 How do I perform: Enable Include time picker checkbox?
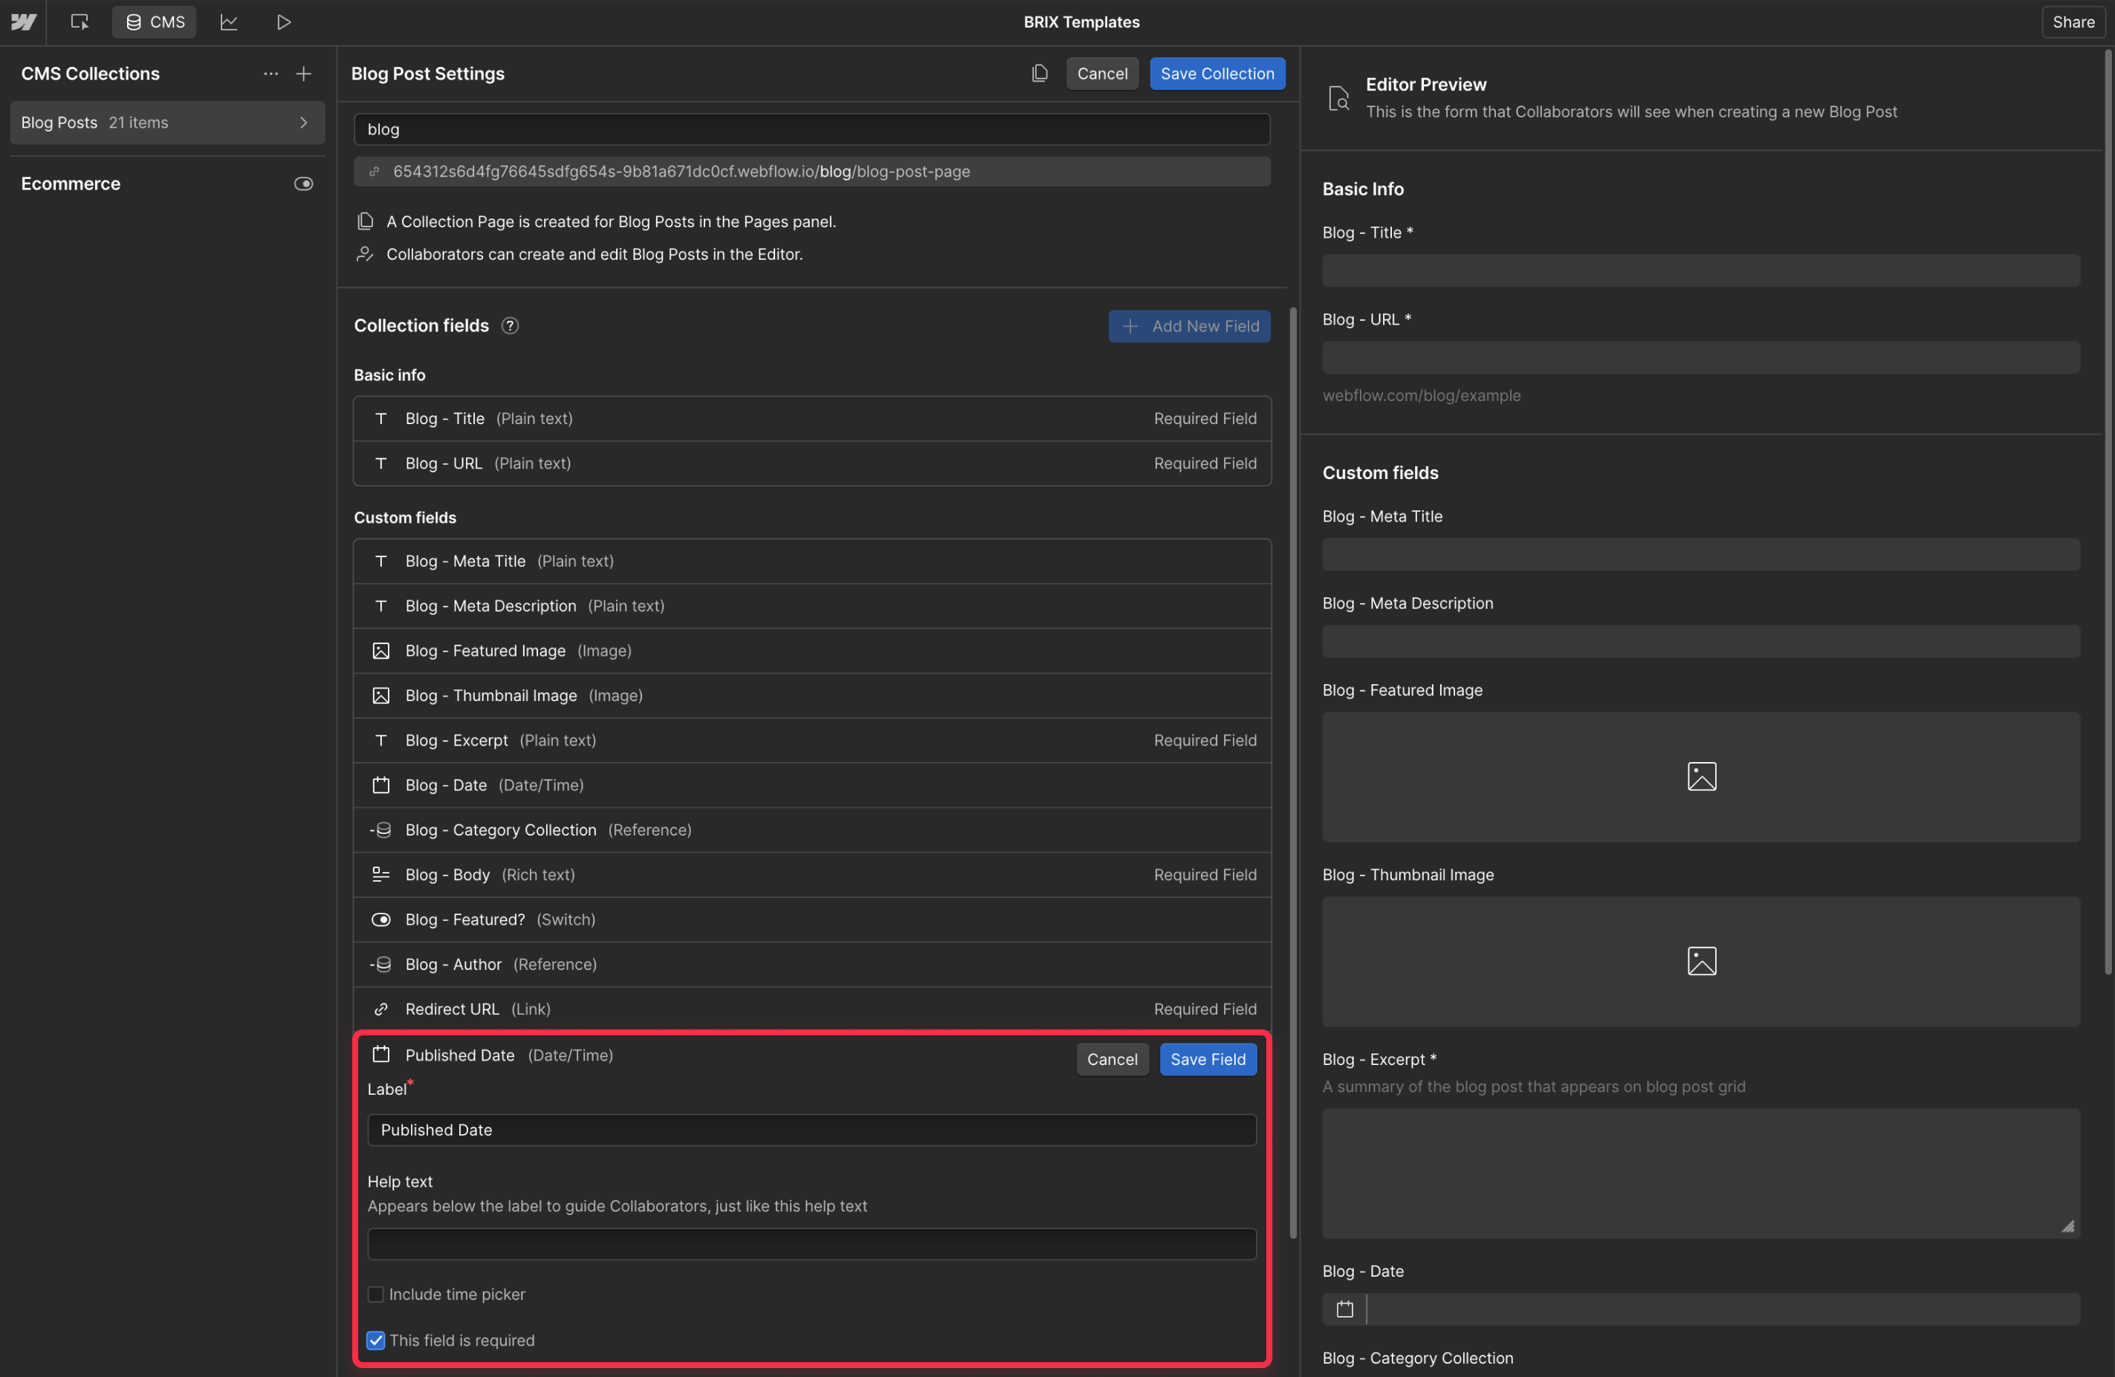[376, 1295]
